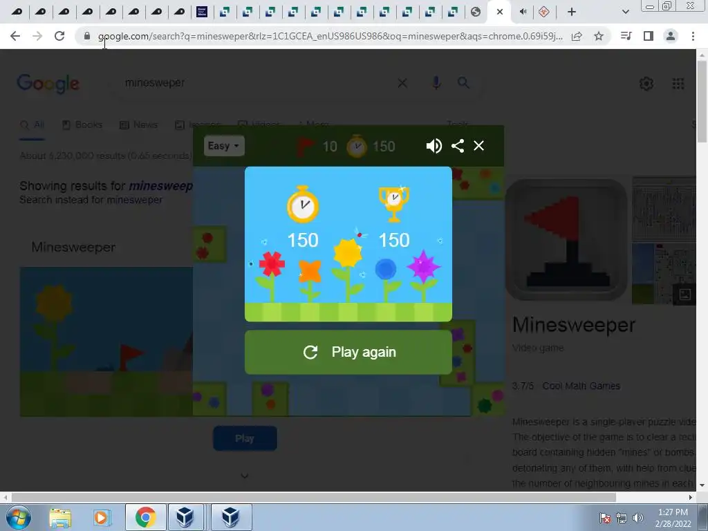The width and height of the screenshot is (708, 531).
Task: Click the red flag counter icon
Action: (x=305, y=146)
